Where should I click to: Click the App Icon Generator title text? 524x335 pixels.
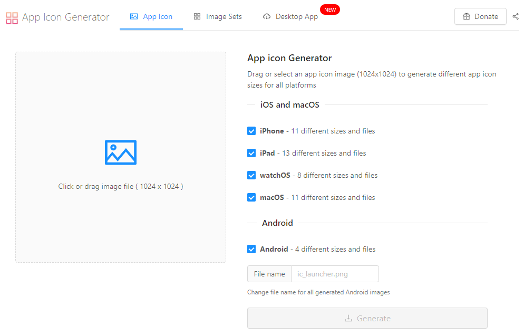click(65, 17)
